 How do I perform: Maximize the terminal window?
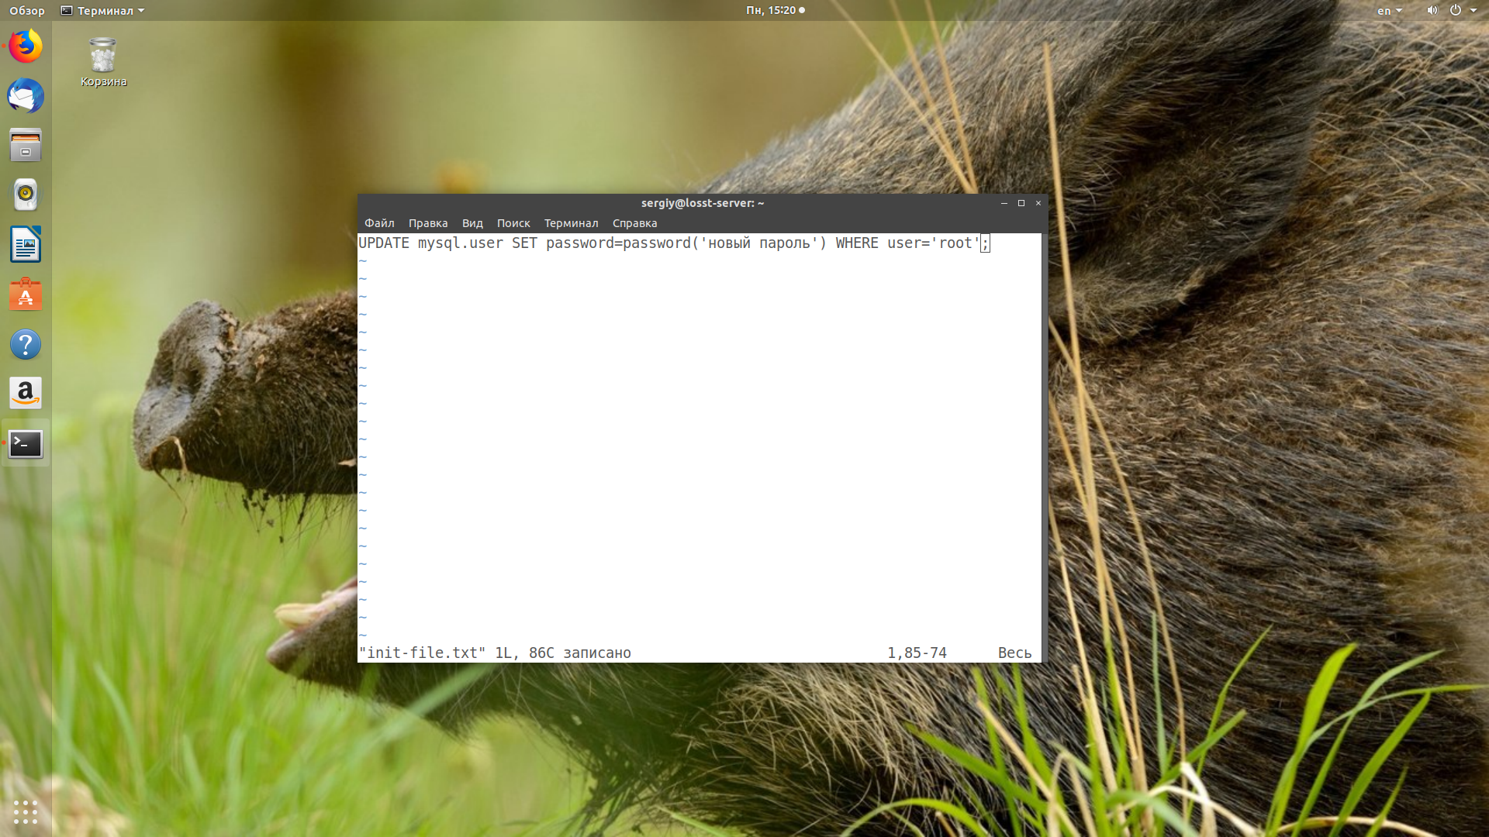tap(1021, 203)
